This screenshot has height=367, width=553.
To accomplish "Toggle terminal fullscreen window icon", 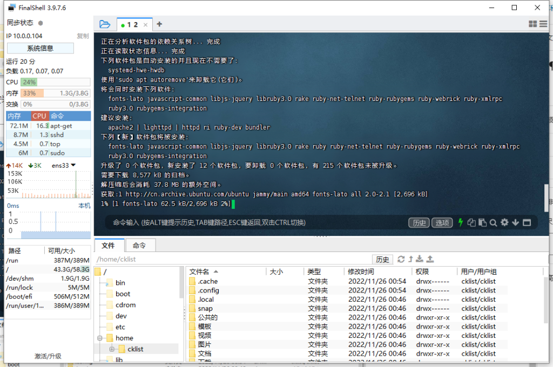I will click(x=527, y=222).
